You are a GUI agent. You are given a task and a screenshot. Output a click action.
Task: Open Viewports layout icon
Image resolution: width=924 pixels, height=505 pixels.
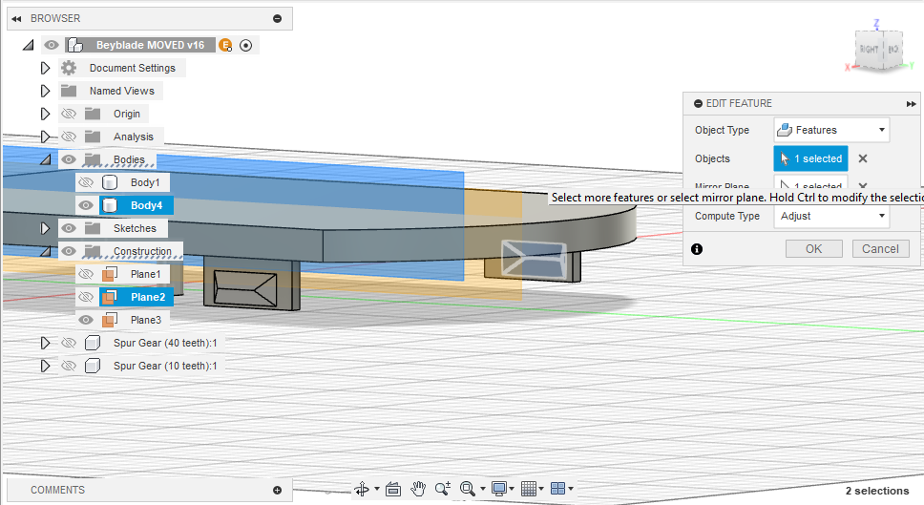[558, 489]
